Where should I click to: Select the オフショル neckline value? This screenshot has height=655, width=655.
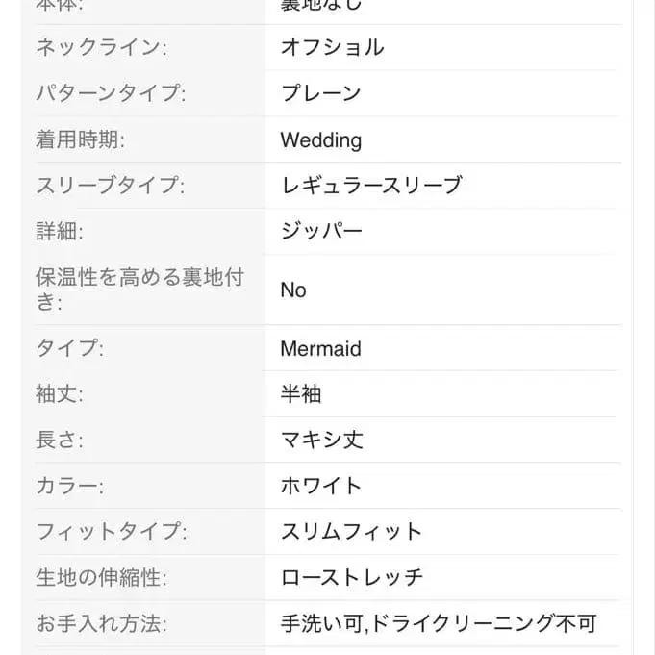(332, 47)
